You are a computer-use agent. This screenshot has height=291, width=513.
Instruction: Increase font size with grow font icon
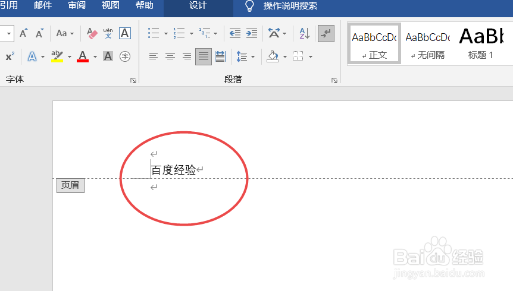tap(24, 33)
